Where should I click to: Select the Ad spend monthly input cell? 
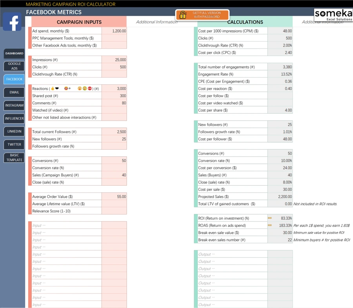114,31
